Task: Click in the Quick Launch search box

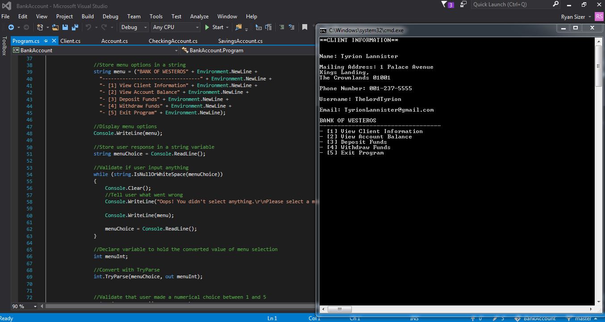Action: (x=512, y=4)
